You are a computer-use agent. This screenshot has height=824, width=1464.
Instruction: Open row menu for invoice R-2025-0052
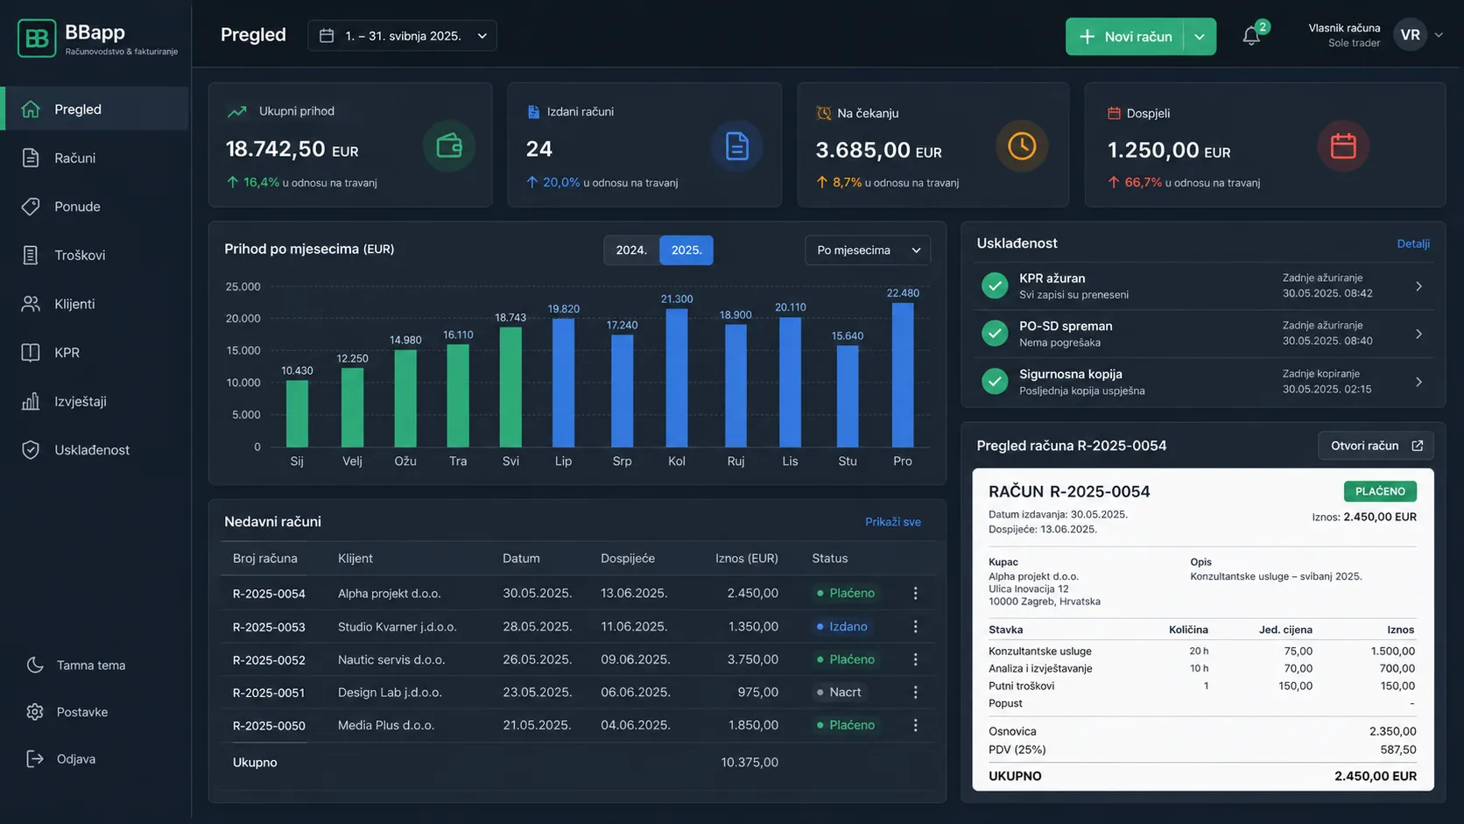(916, 659)
